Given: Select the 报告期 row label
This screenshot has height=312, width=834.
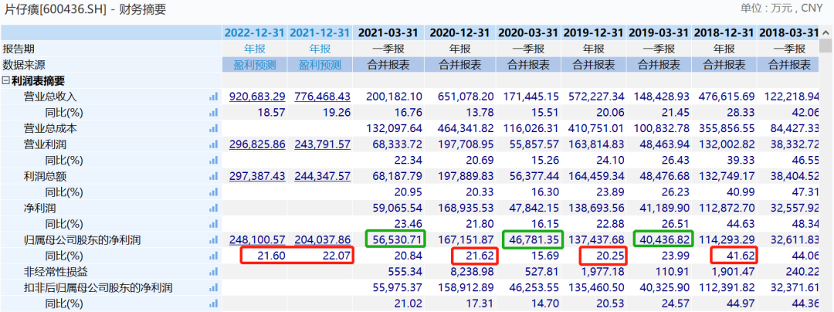Looking at the screenshot, I should click(19, 49).
